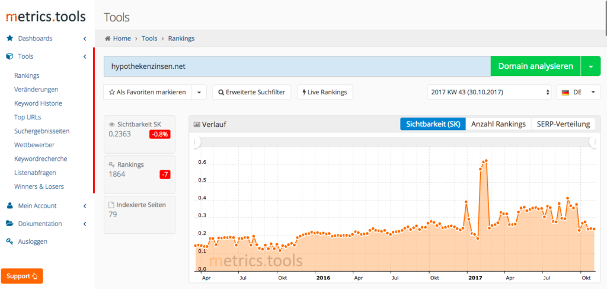Open Keyword Historie in the sidebar
The width and height of the screenshot is (607, 289).
pyautogui.click(x=38, y=103)
